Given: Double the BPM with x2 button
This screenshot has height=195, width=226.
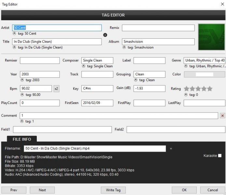Looking at the screenshot, I should [x=56, y=89].
